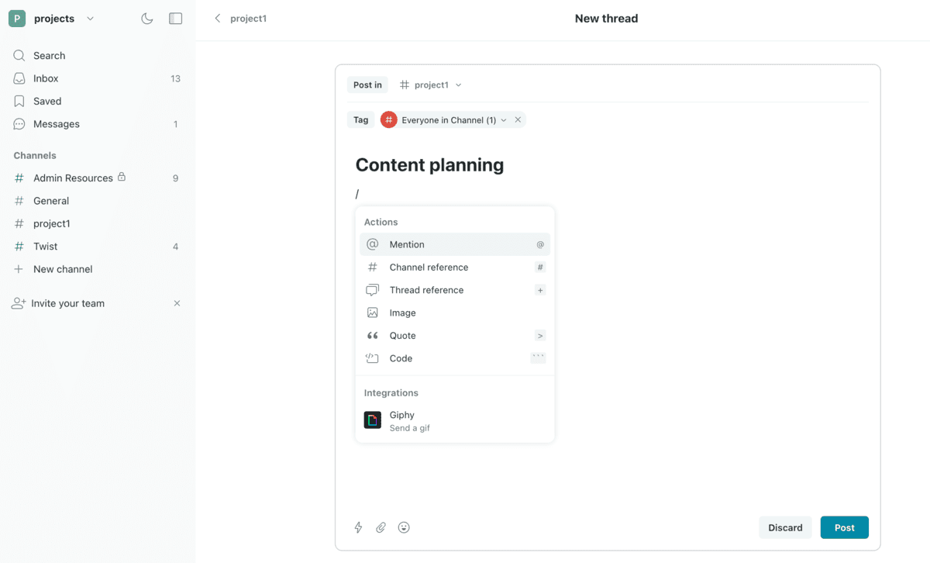Click the Tag label

click(361, 120)
